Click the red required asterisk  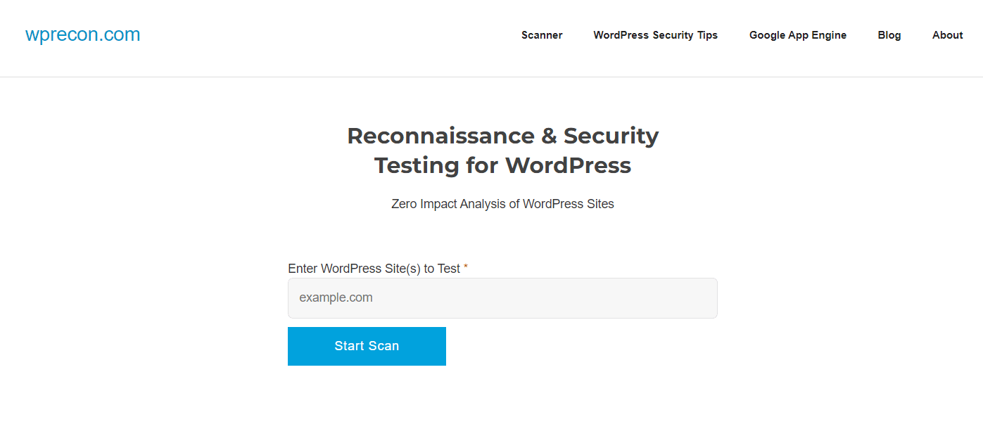click(x=466, y=268)
